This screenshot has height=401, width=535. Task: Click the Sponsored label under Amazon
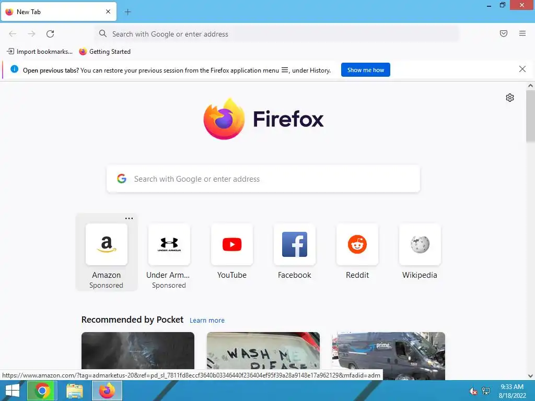pos(106,286)
